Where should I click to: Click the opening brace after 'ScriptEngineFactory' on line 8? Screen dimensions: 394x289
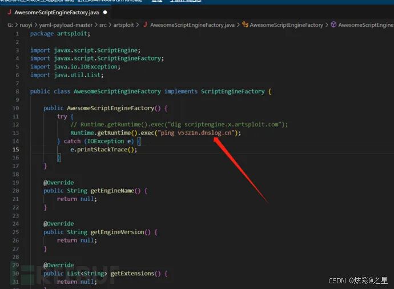click(x=270, y=91)
